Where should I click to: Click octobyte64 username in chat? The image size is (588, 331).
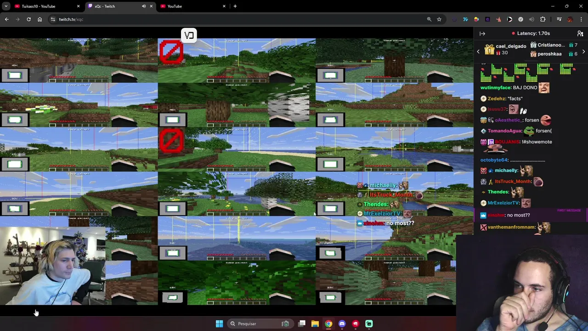click(x=494, y=160)
